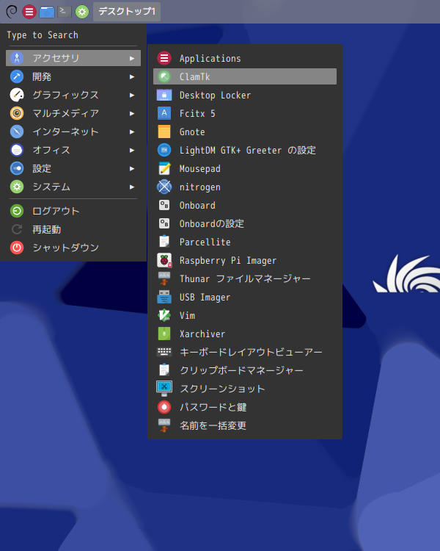Open the インターネット category
The height and width of the screenshot is (551, 440).
click(73, 132)
